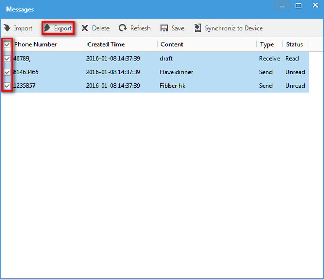The image size is (324, 279).
Task: Click Synchroniz to Device
Action: (x=228, y=28)
